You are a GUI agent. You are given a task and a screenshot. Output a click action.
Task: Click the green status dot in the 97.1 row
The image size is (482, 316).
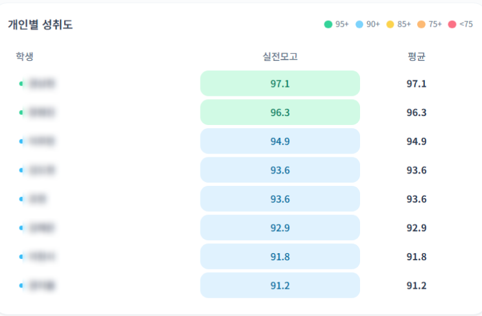click(21, 84)
